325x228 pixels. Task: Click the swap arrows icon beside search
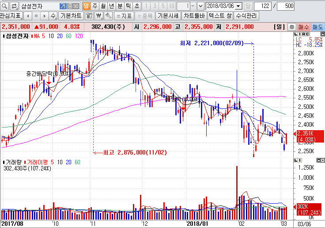coord(14,6)
